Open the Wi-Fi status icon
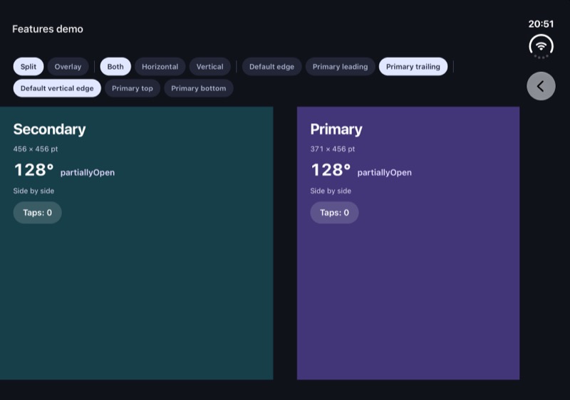570x400 pixels. [541, 46]
